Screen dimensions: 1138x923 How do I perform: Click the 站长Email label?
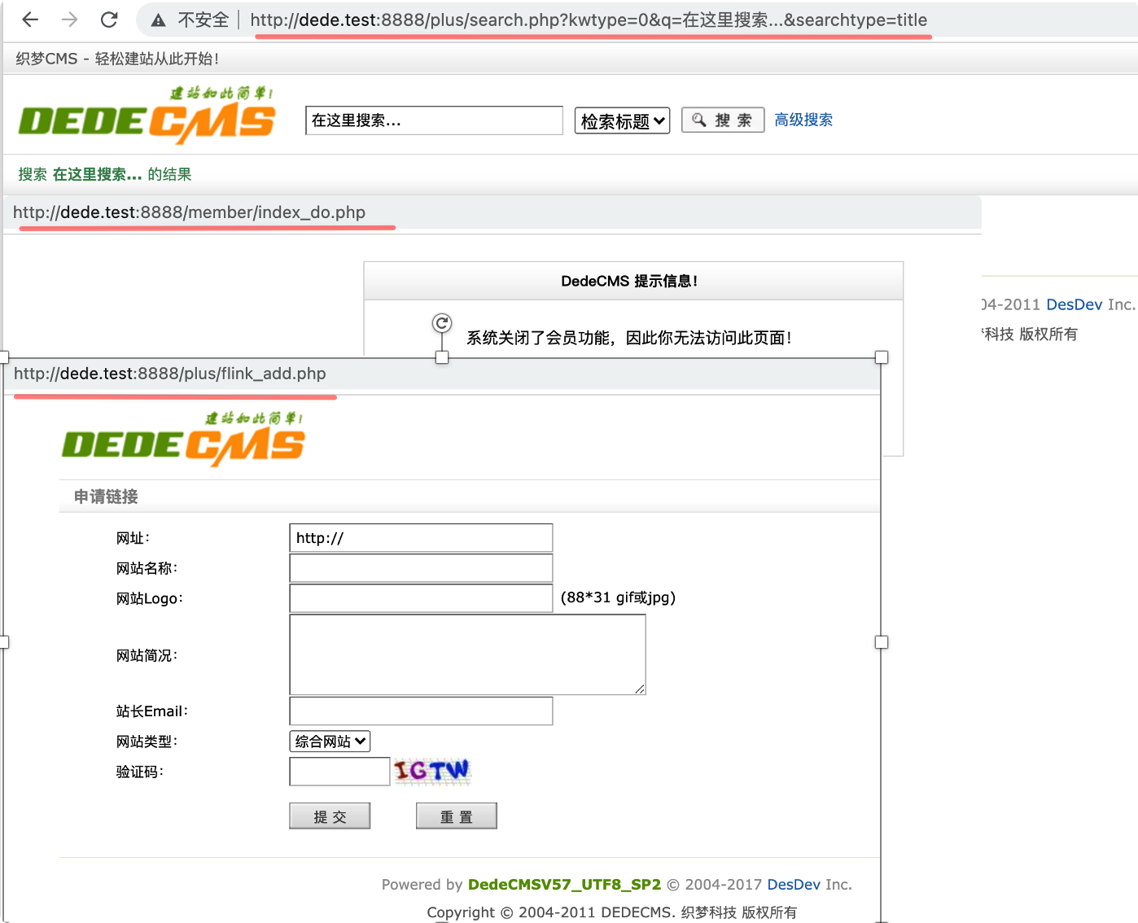pos(151,711)
